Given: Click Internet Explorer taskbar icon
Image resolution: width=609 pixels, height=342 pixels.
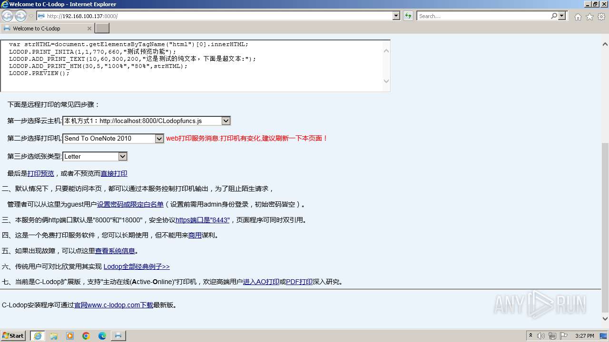Looking at the screenshot, I should pos(38,336).
